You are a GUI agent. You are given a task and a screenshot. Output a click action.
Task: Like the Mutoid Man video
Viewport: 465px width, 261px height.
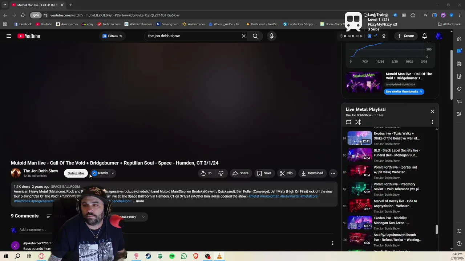(206, 173)
